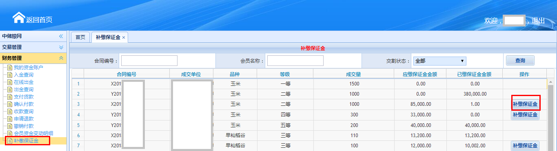Focus the 会员名称 input field
557x151 pixels.
(x=295, y=61)
